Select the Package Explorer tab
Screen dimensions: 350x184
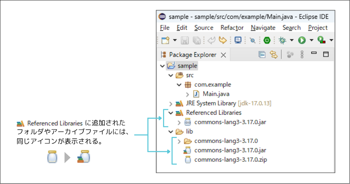click(x=193, y=55)
